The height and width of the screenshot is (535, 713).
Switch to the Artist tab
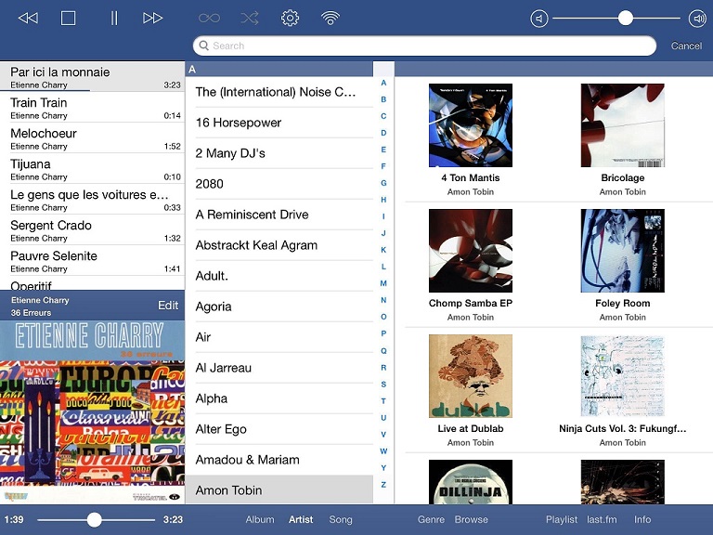[x=301, y=519]
